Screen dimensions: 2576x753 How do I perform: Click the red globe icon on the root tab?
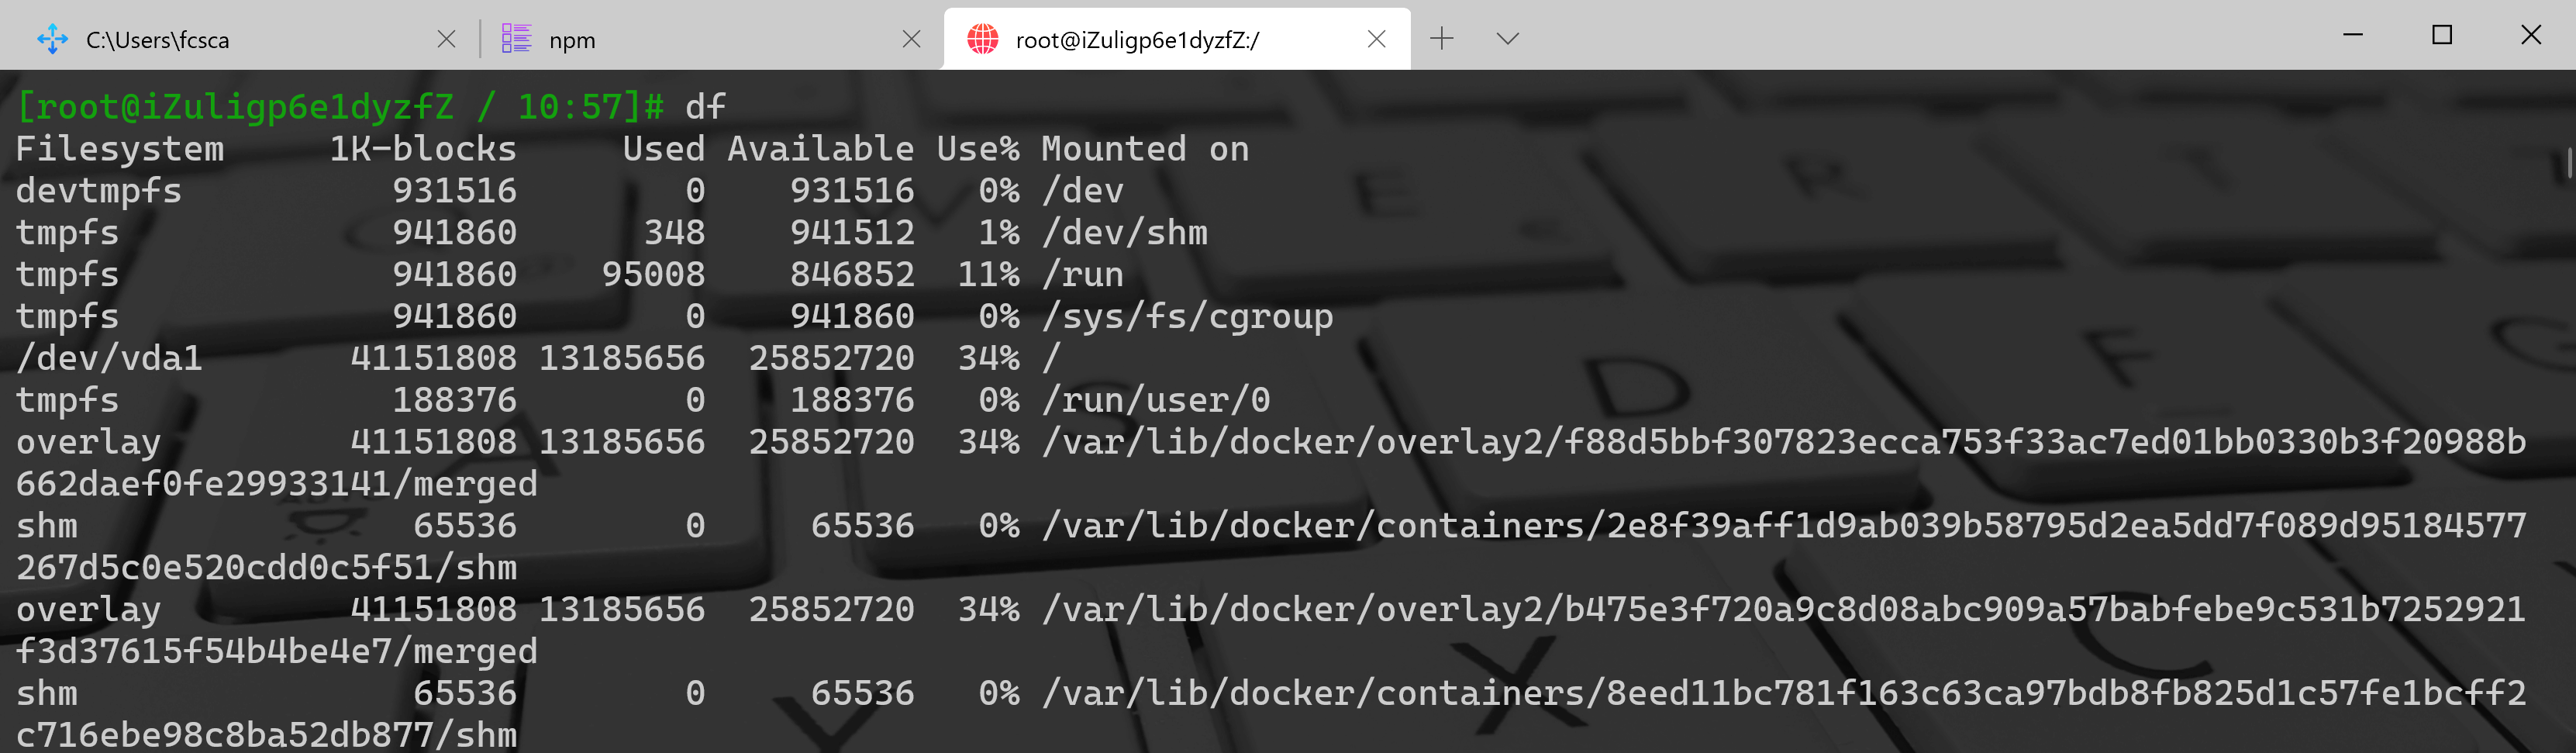tap(982, 39)
